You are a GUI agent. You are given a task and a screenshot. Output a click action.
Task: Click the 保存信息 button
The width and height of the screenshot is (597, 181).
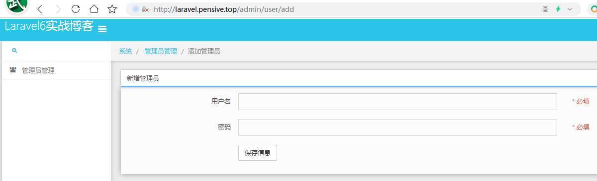(258, 153)
